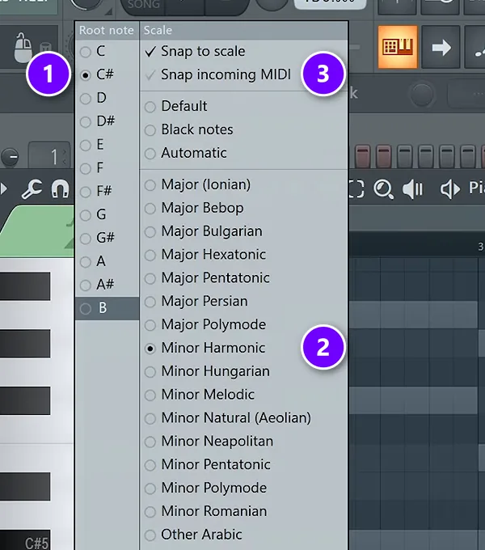
Task: Choose the Default scale
Action: pos(243,106)
